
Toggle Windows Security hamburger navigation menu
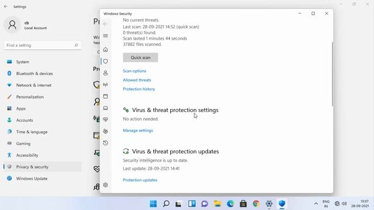[105, 36]
